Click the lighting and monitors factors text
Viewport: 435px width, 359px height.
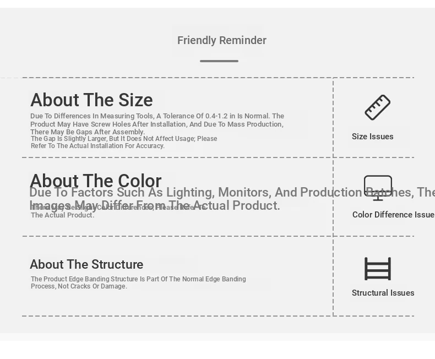point(232,199)
